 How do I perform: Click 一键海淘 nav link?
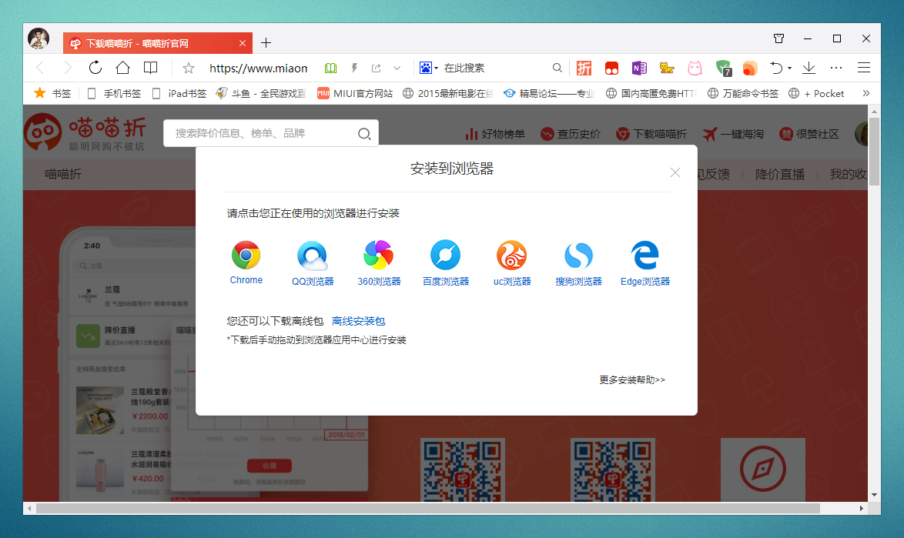click(x=733, y=134)
